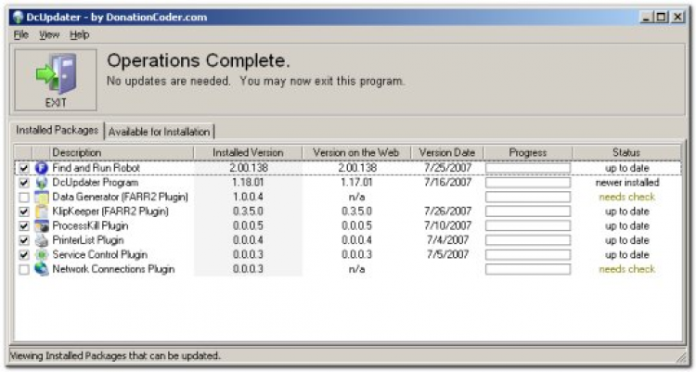The image size is (696, 372).
Task: Click the KlipKeeper plugin icon
Action: click(41, 212)
